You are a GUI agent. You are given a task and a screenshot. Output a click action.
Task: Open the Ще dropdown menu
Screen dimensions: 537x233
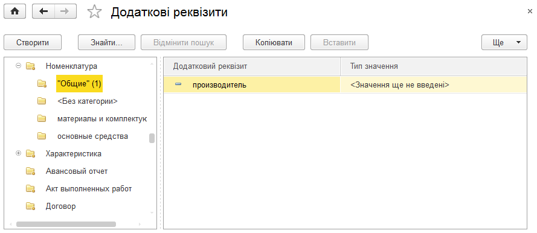504,42
